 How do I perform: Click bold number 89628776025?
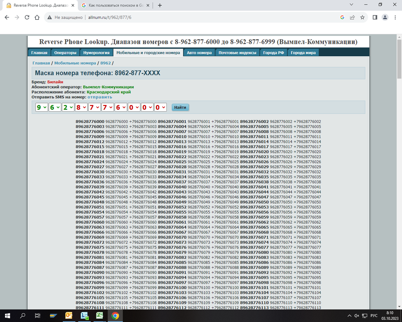tap(172, 162)
